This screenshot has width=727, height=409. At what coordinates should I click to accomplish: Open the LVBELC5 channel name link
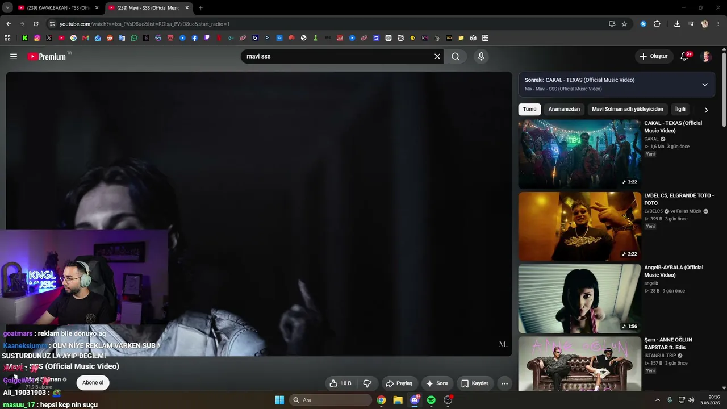click(653, 211)
